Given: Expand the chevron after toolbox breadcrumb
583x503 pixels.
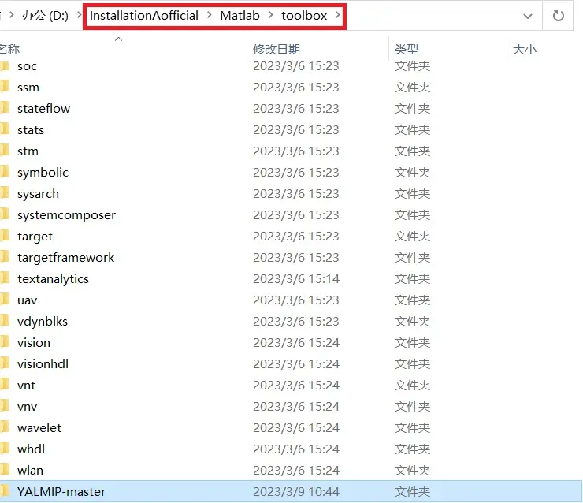Looking at the screenshot, I should coord(337,16).
